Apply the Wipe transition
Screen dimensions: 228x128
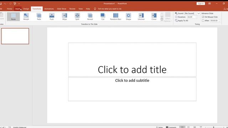point(64,17)
